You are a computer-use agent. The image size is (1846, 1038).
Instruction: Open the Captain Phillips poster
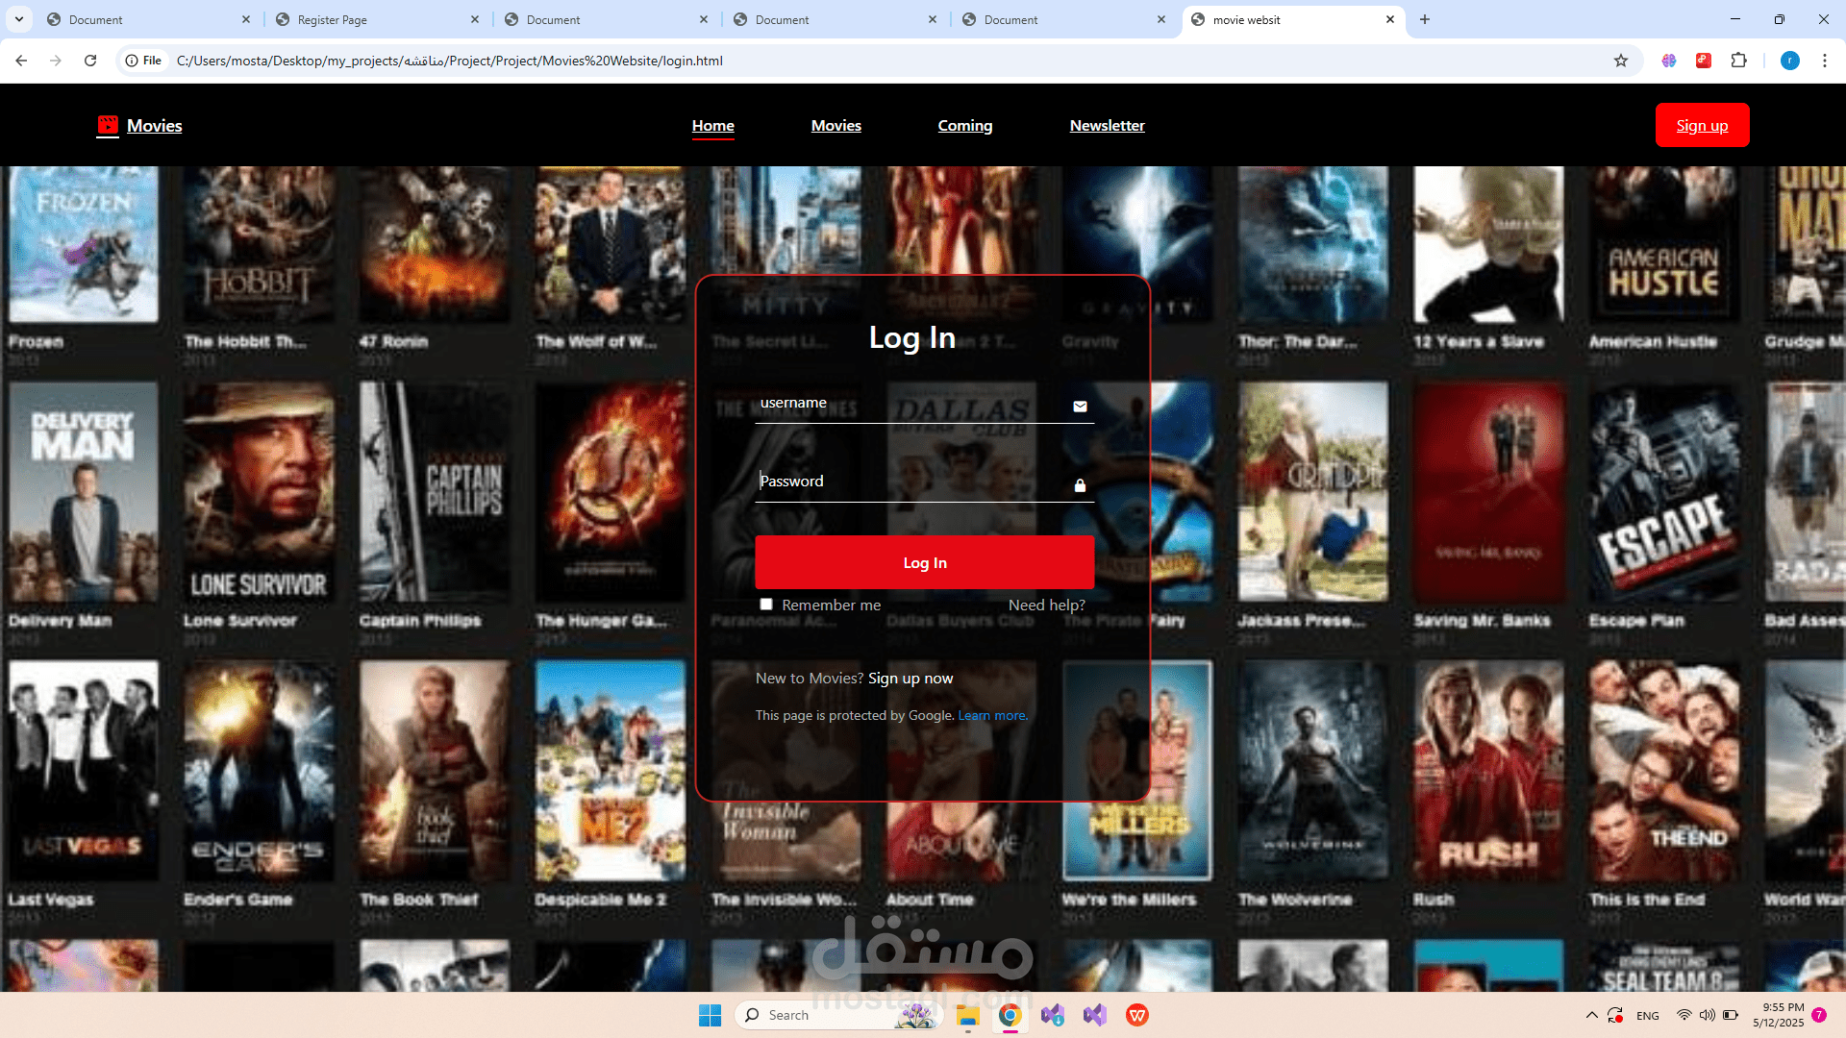(x=435, y=491)
